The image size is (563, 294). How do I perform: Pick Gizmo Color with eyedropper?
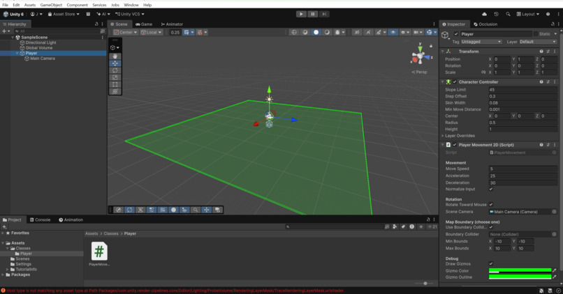click(554, 270)
